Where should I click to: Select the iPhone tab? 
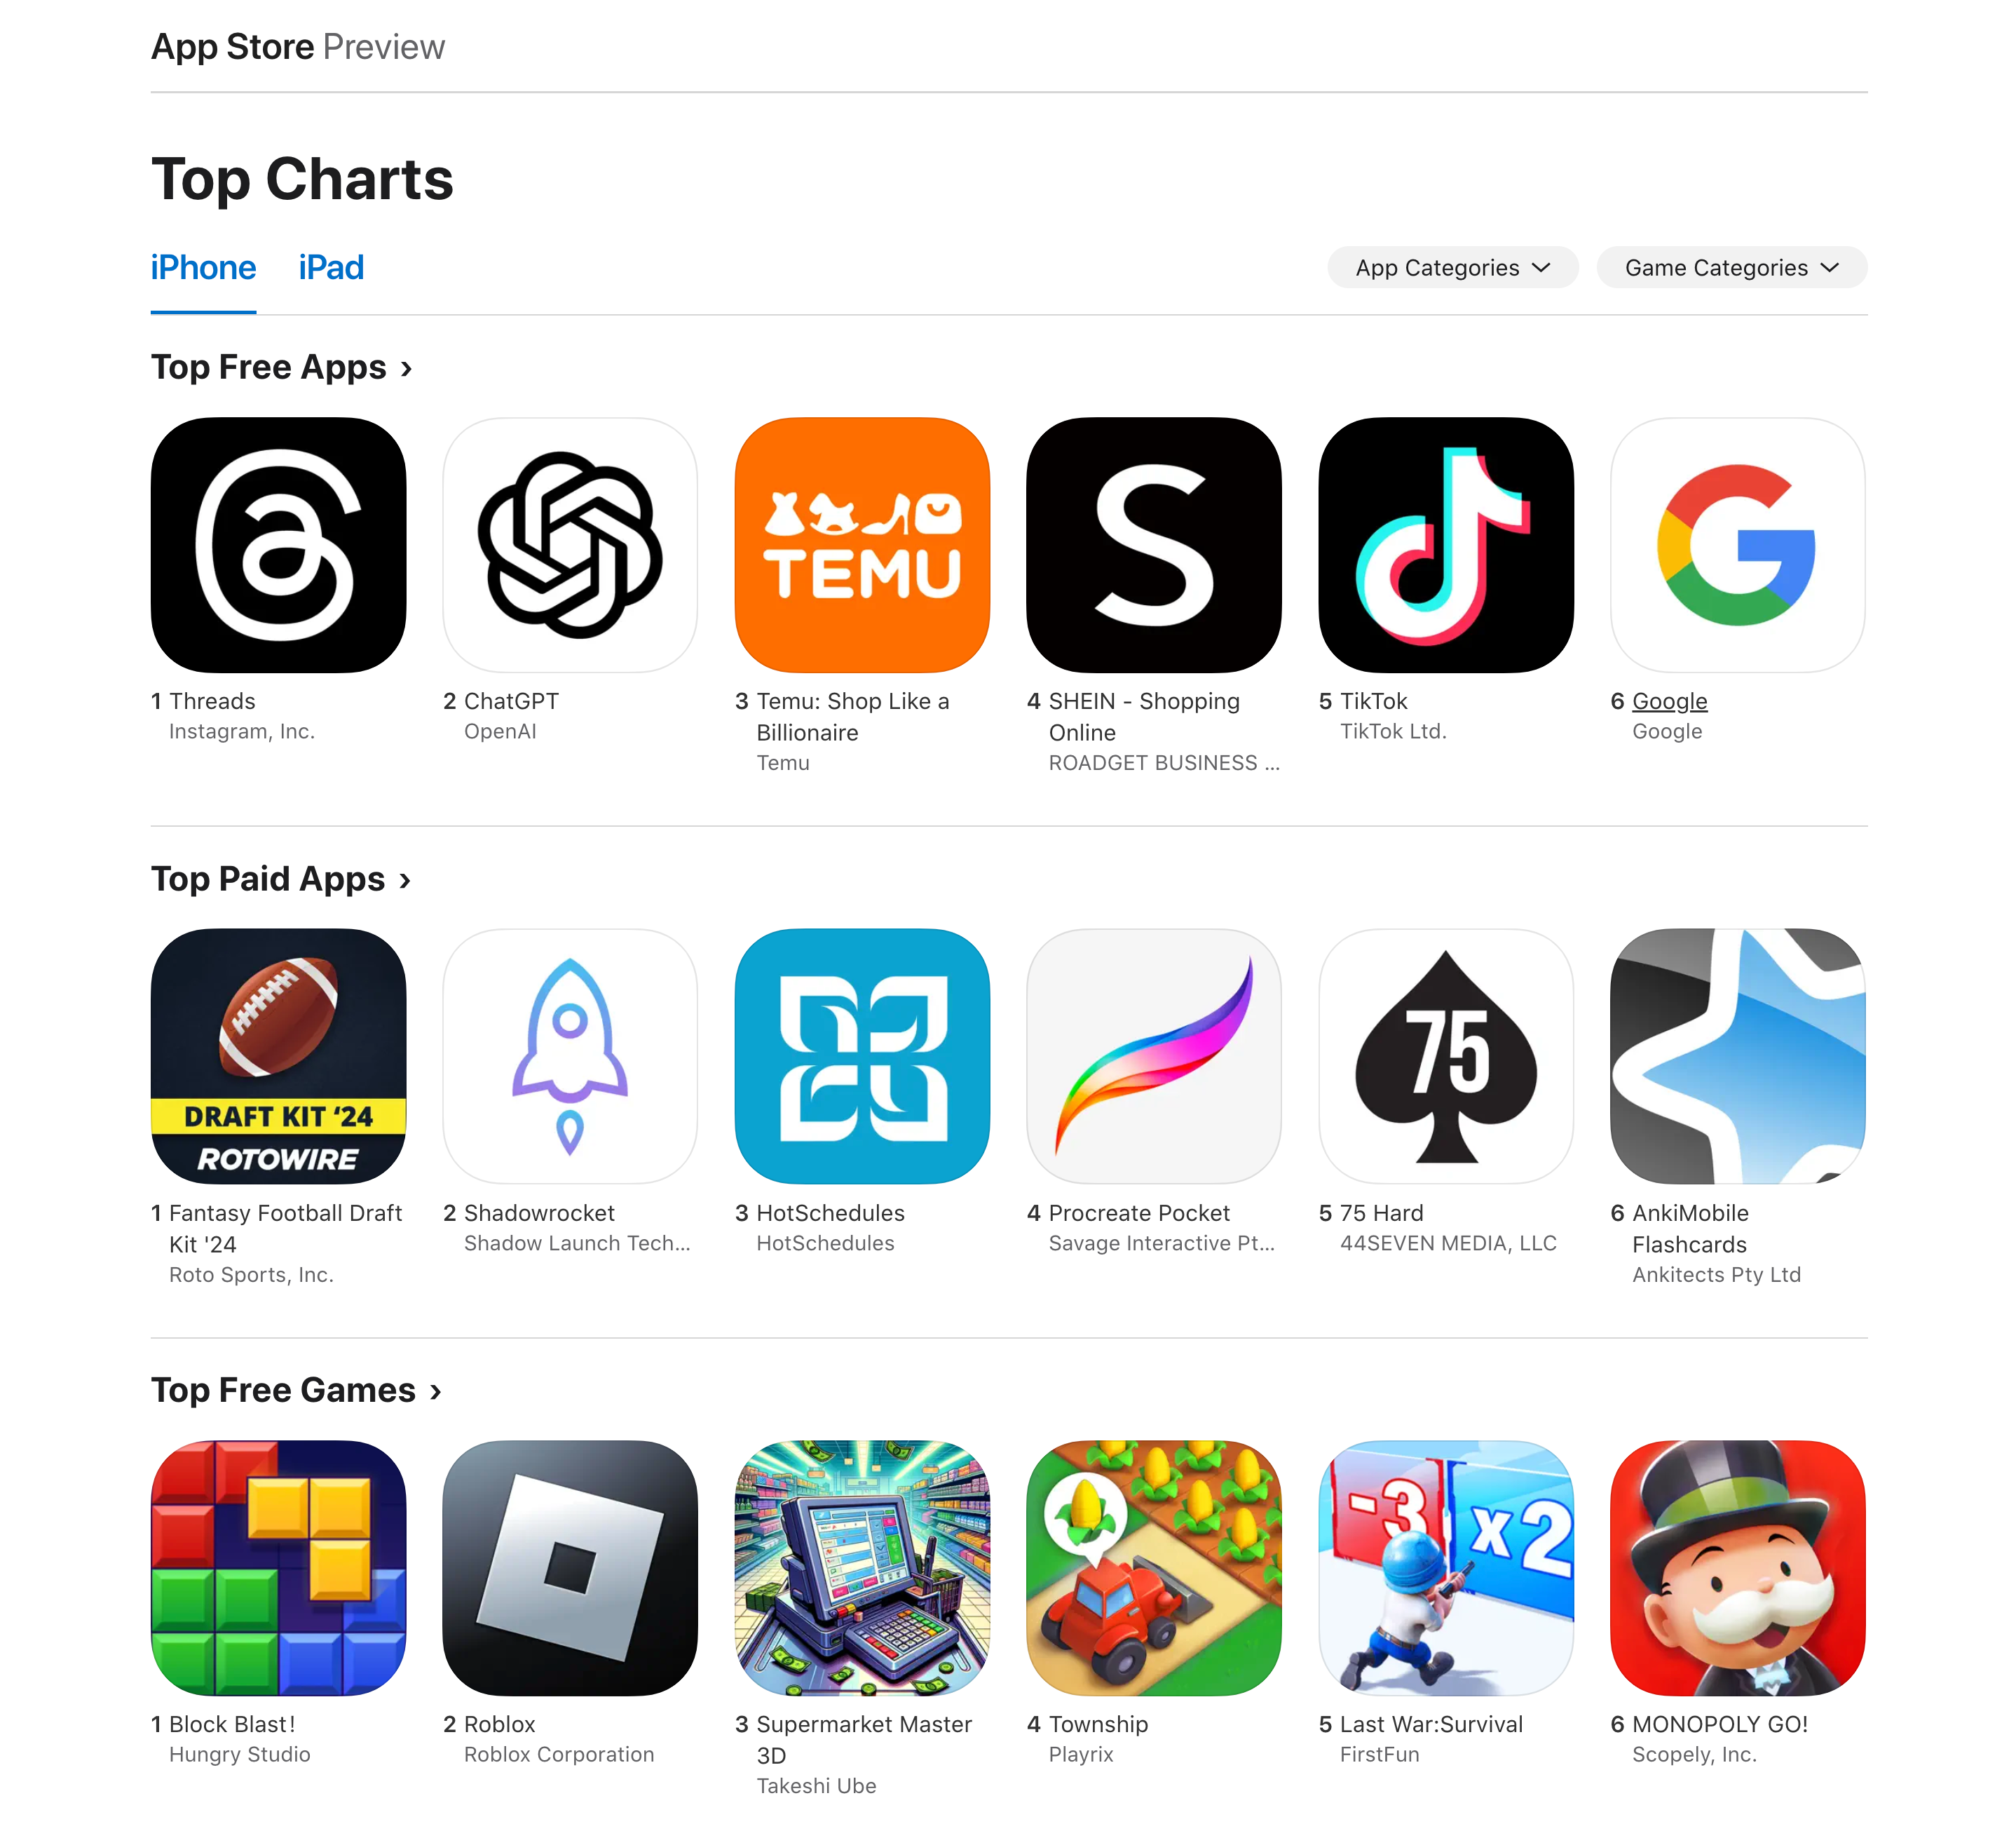tap(200, 267)
